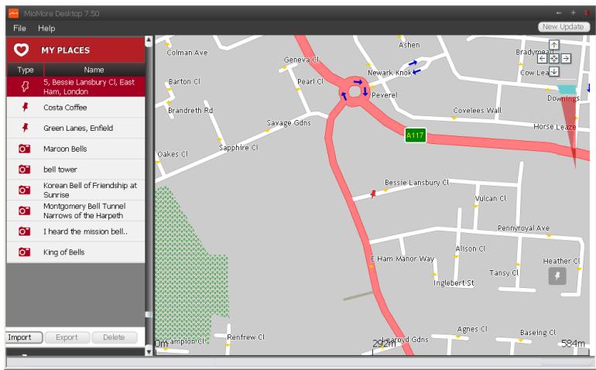The width and height of the screenshot is (596, 370).
Task: Click the Inglebert St map label
Action: click(454, 283)
